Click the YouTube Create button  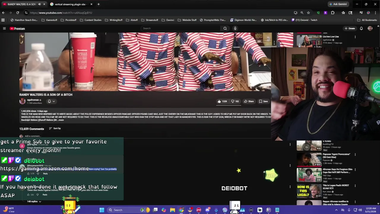(x=350, y=29)
